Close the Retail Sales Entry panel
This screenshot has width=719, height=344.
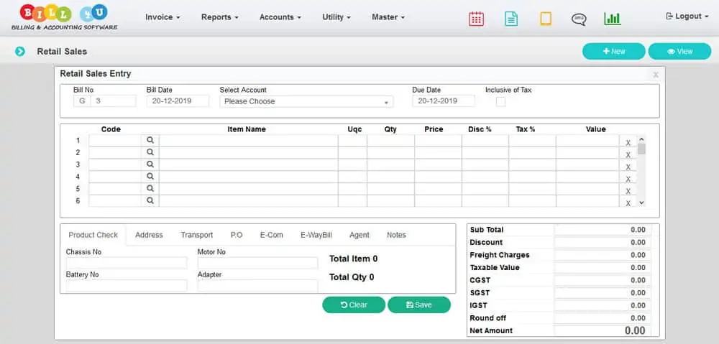656,75
